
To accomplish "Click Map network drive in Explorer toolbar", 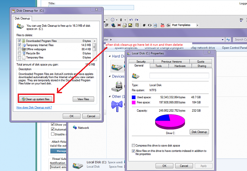I will tap(203, 47).
